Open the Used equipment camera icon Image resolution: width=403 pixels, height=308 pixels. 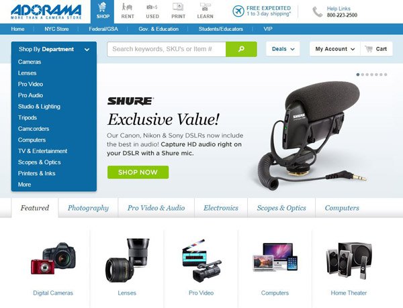coord(152,7)
